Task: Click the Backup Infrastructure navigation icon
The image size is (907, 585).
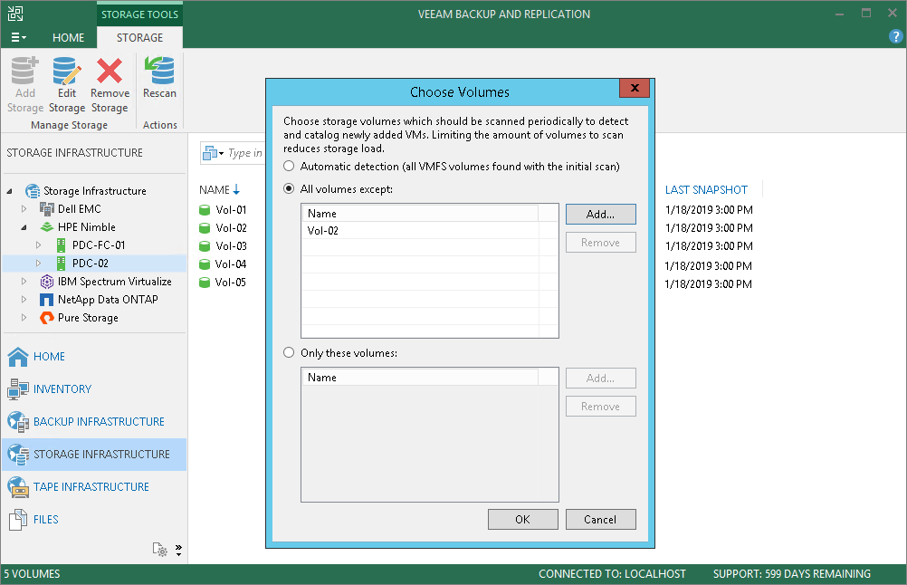Action: coord(18,422)
